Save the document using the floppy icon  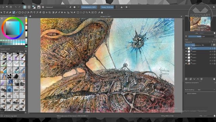pyautogui.click(x=11, y=7)
